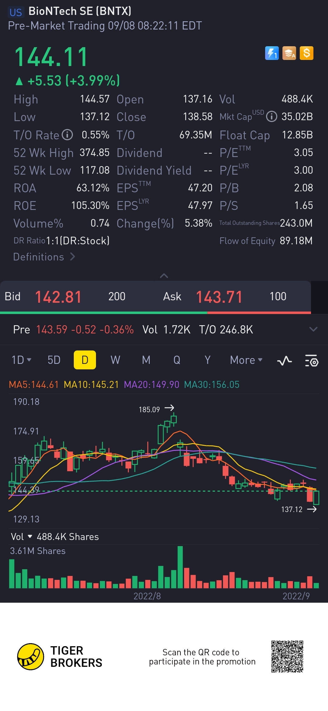Tap the US market tag
328x711 pixels.
(16, 12)
